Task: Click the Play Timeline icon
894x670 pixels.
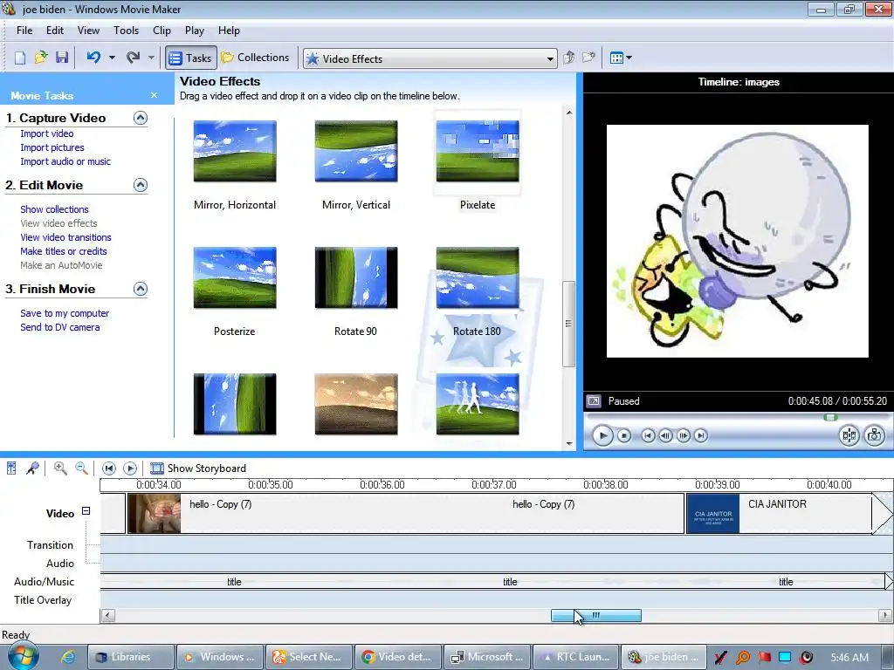Action: 130,468
